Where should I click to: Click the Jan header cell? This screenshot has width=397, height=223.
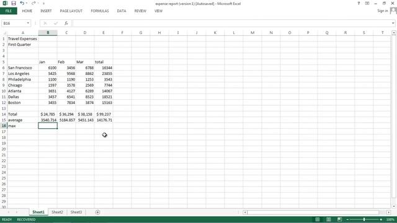[48, 62]
